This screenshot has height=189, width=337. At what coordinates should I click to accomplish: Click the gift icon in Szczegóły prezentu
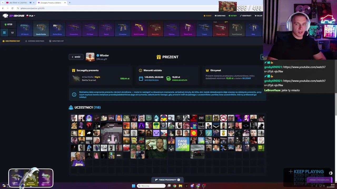(74, 70)
